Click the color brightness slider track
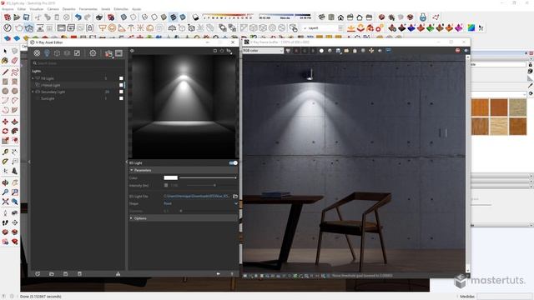The width and height of the screenshot is (534, 300). [x=208, y=177]
